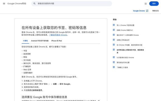Open the 了解如何登录 Chrome link
Screen dimensions: 161x101
coord(58,35)
